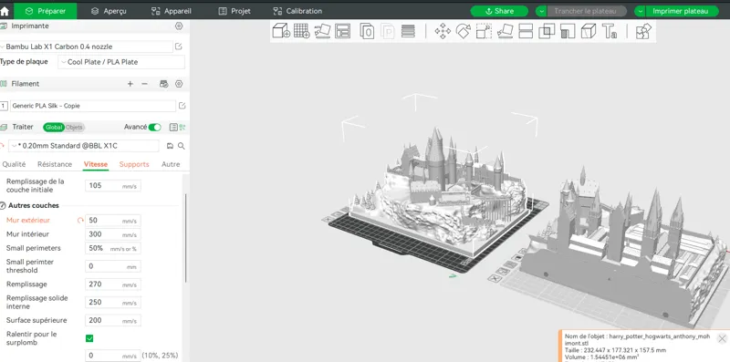Switch to the Aperçu tab
The height and width of the screenshot is (362, 730).
109,11
